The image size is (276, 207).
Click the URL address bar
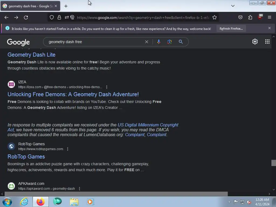[x=143, y=18]
